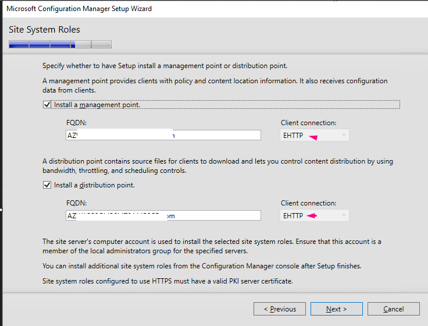Toggle Install a distribution point checkbox
Viewport: 428px width, 326px height.
(47, 185)
